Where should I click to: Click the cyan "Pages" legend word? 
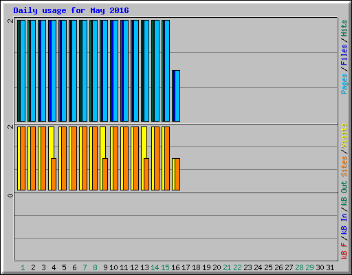click(x=344, y=84)
